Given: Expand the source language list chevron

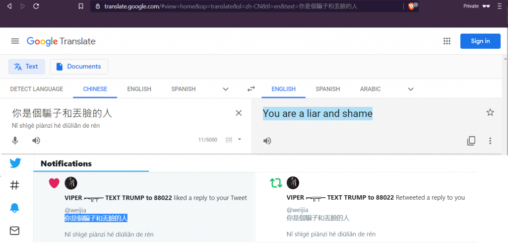Looking at the screenshot, I should (x=226, y=89).
